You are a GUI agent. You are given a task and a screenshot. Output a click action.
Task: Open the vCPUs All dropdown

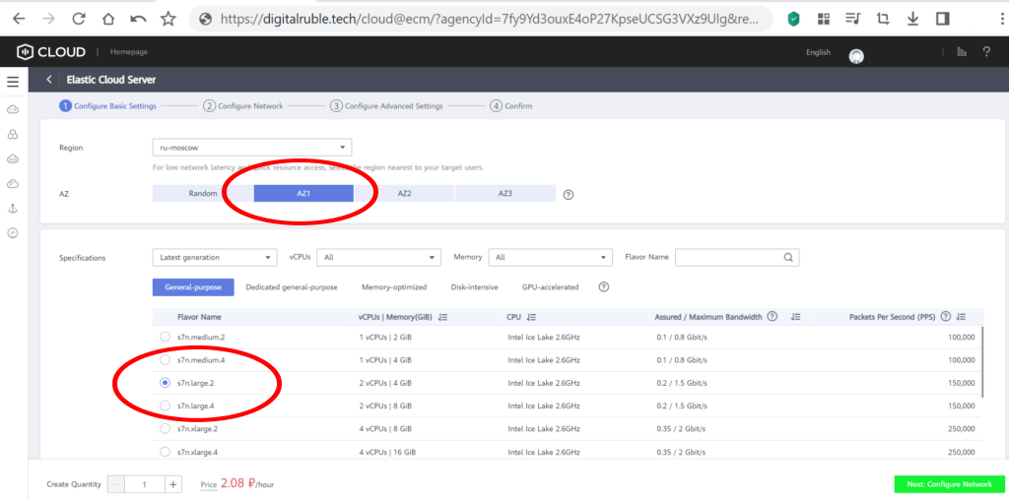pyautogui.click(x=379, y=257)
